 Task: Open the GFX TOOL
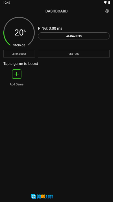click(74, 54)
